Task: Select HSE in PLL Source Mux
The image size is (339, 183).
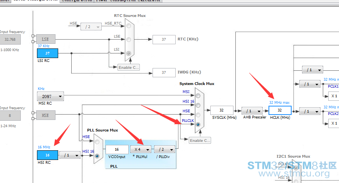Action: coord(97,141)
